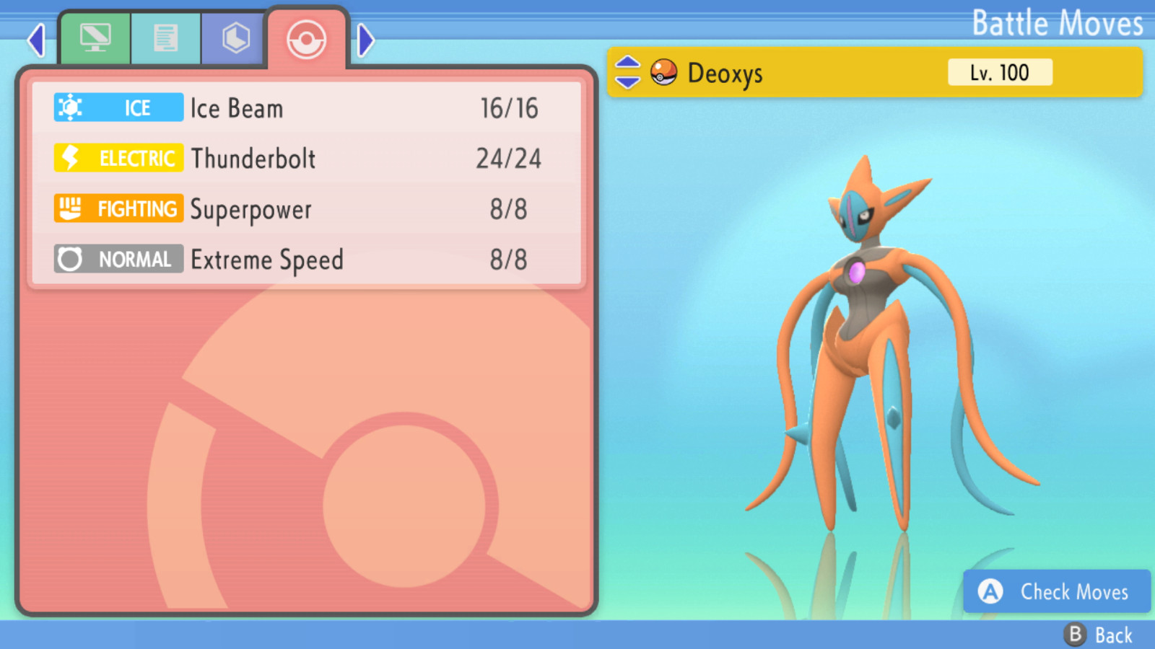Open the trainer memo document tab

coord(166,38)
